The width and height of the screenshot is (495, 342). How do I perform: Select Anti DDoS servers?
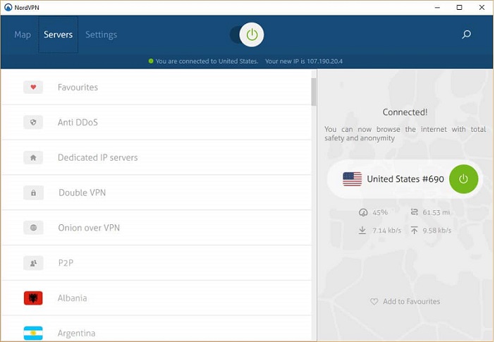(157, 122)
